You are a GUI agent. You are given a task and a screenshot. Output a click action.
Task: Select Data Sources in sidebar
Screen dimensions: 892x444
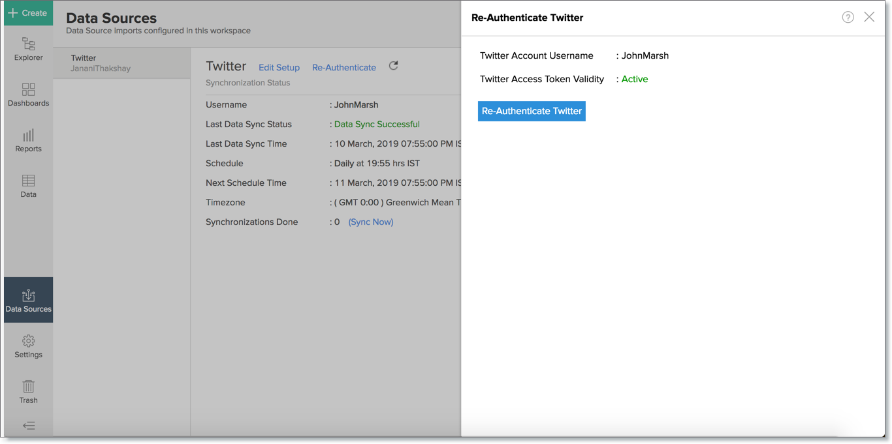28,301
